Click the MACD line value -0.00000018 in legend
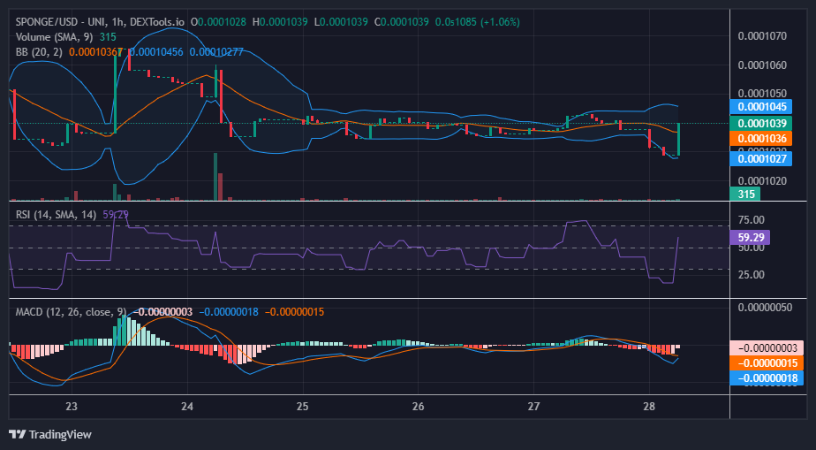Viewport: 816px width, 450px height. pyautogui.click(x=229, y=312)
